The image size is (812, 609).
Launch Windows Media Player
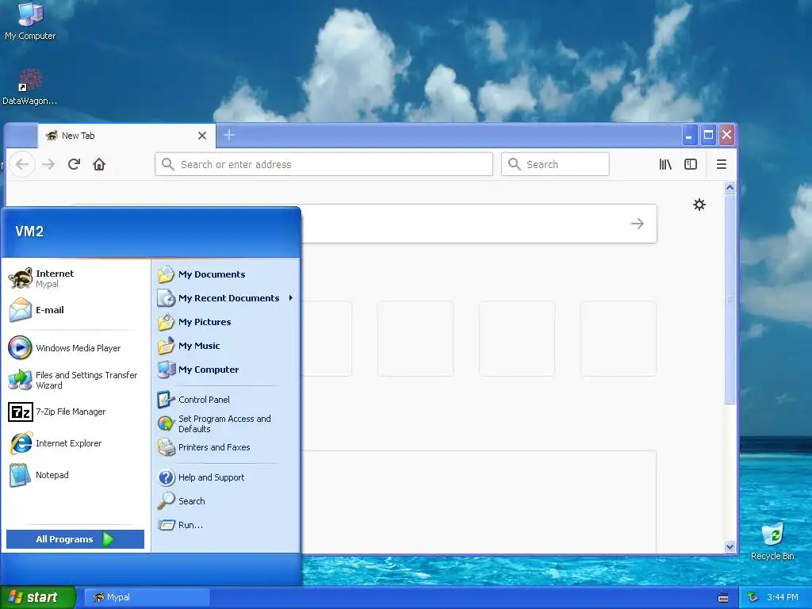tap(75, 348)
